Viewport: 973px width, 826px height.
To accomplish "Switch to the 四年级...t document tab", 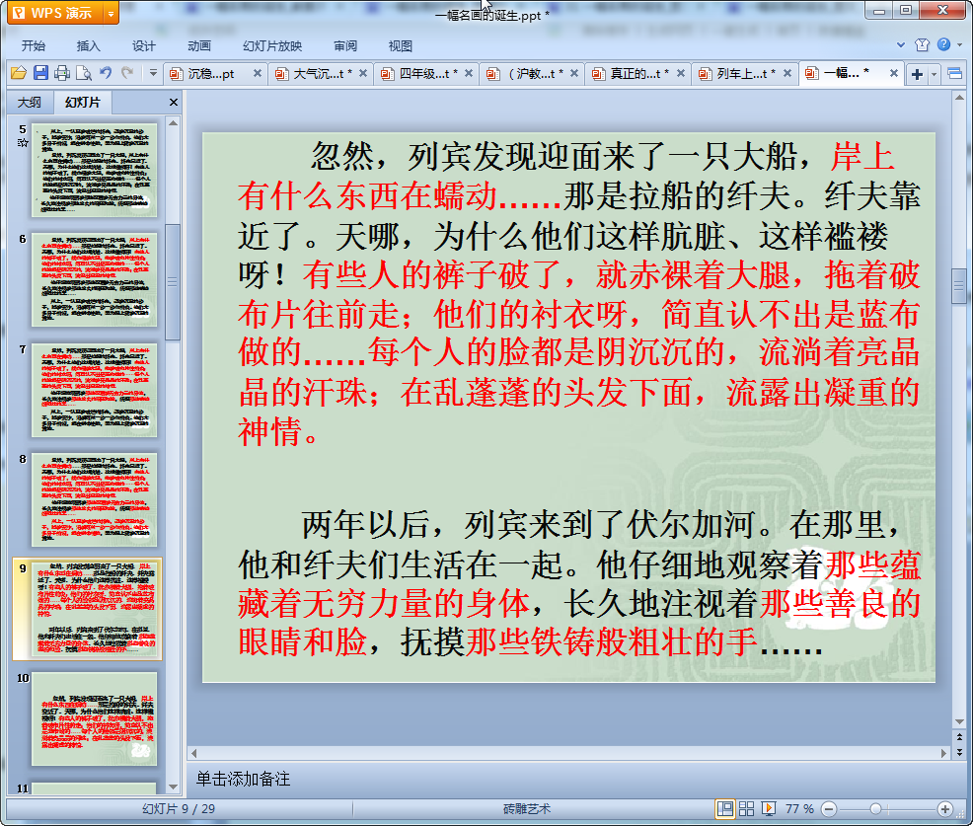I will point(422,74).
